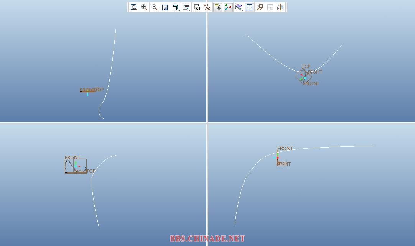This screenshot has width=415, height=246.
Task: Click the symmetric mirror view icon
Action: pyautogui.click(x=280, y=7)
